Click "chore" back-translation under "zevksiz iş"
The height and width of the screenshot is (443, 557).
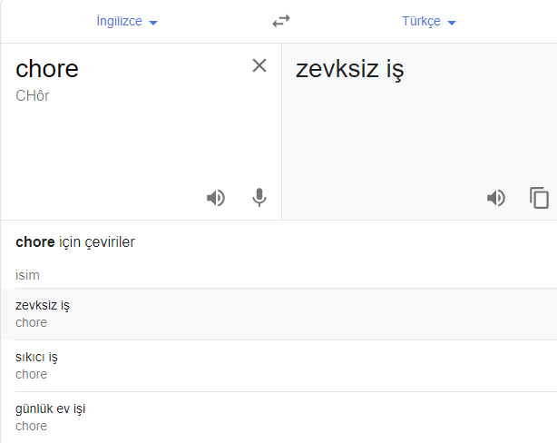point(31,322)
